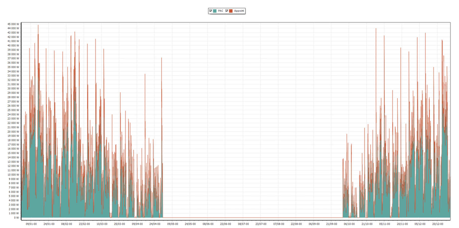Screen dimensions: 459x228
Task: Click the 06/10-00 date label
Action: tap(349, 224)
